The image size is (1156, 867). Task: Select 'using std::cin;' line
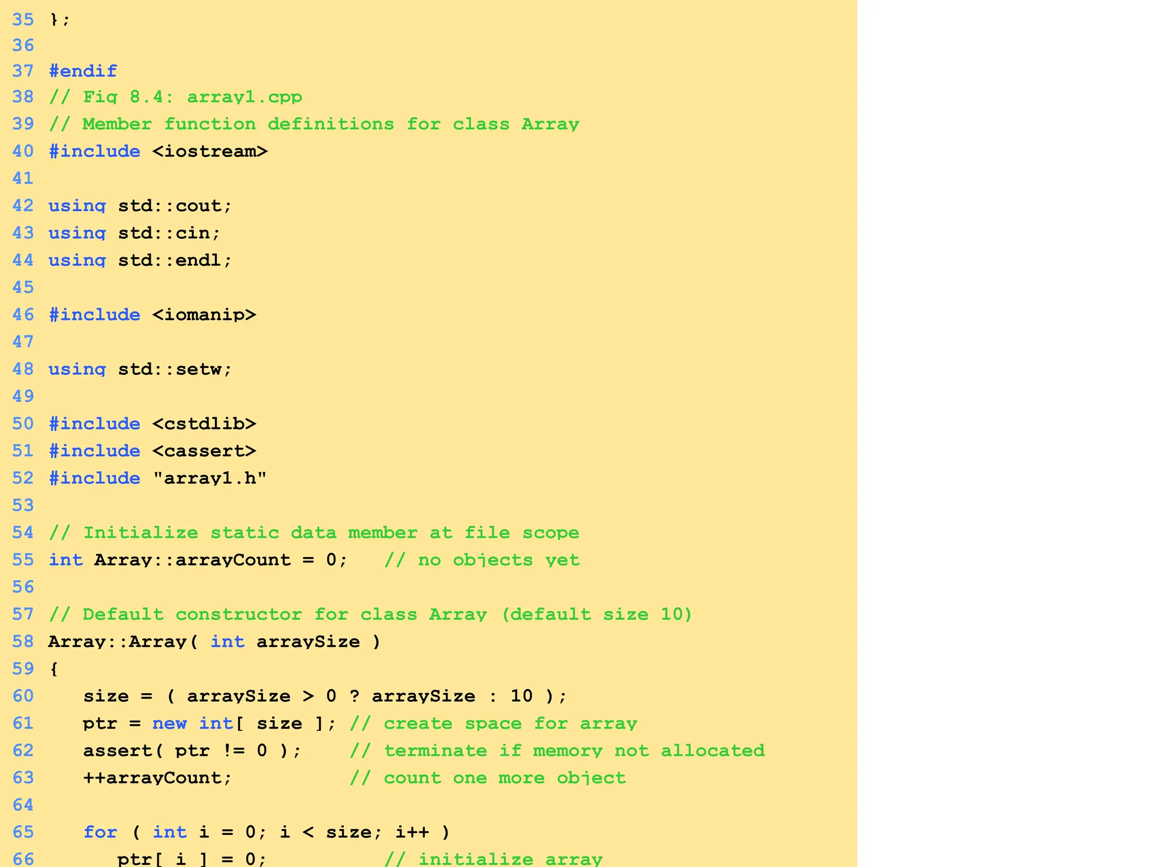point(134,233)
